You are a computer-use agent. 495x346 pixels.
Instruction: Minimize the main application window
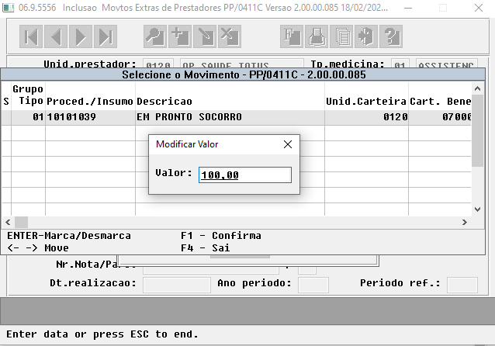click(x=408, y=8)
